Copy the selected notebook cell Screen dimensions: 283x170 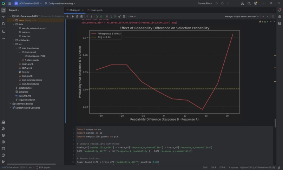click(77, 16)
